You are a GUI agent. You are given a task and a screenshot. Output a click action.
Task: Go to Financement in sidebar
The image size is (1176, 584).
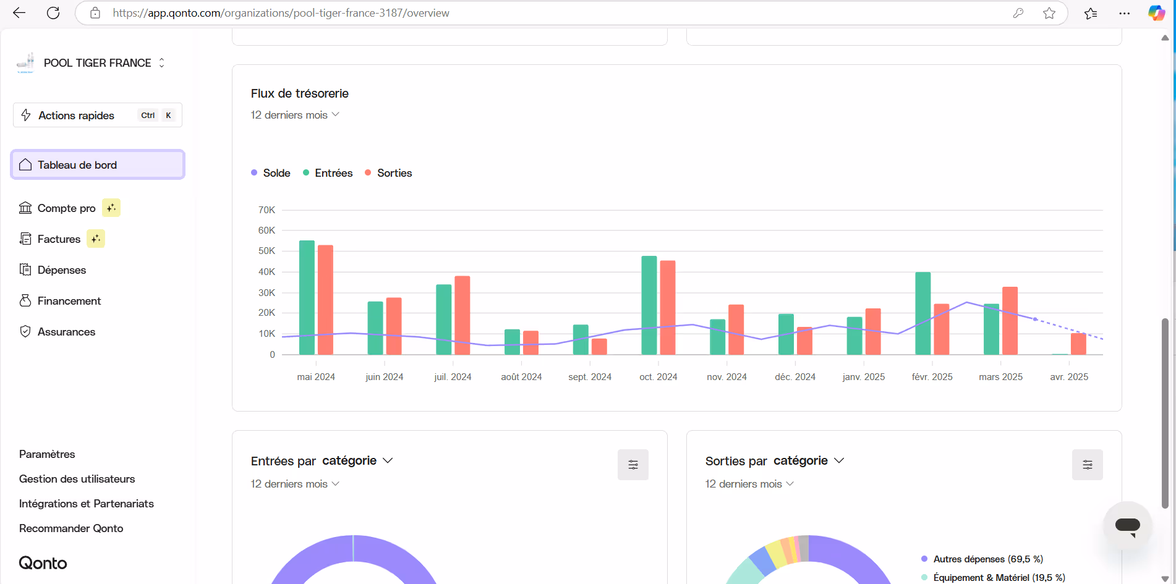pos(69,301)
